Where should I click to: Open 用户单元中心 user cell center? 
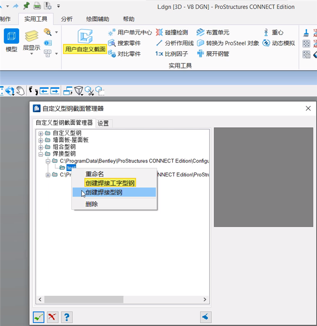pos(130,33)
